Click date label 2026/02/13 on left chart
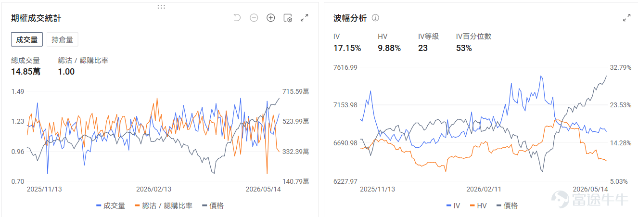638x217 pixels. pyautogui.click(x=153, y=189)
